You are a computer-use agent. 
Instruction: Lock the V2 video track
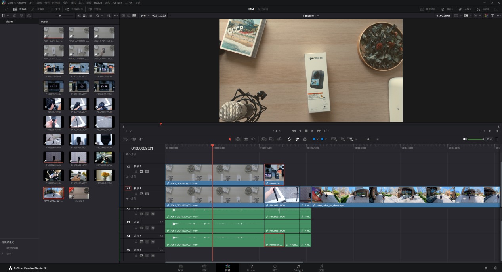coord(136,172)
